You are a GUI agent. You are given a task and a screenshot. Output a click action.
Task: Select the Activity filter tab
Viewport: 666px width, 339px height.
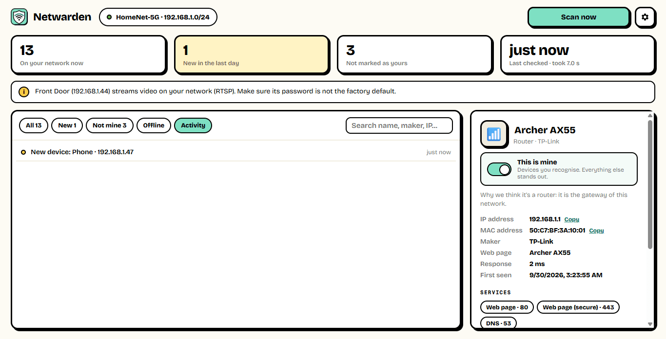pos(193,125)
